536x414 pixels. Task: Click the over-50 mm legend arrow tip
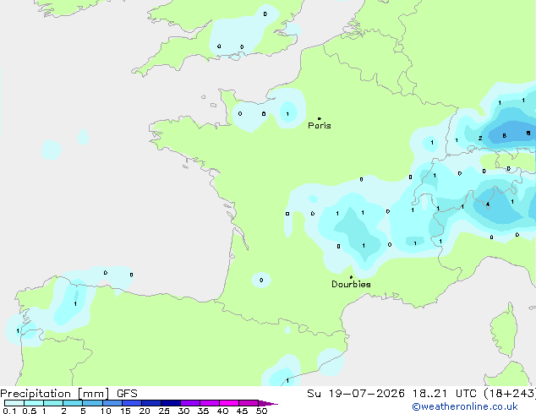(268, 403)
